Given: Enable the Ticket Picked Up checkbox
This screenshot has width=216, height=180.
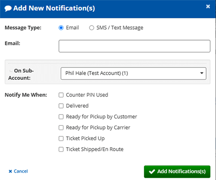Looking at the screenshot, I should [61, 139].
